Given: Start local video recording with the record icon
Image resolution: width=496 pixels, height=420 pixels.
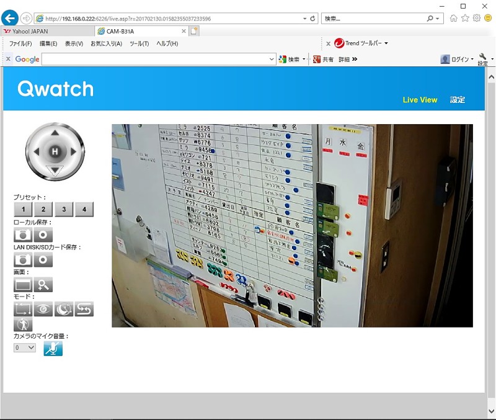Looking at the screenshot, I should [43, 235].
